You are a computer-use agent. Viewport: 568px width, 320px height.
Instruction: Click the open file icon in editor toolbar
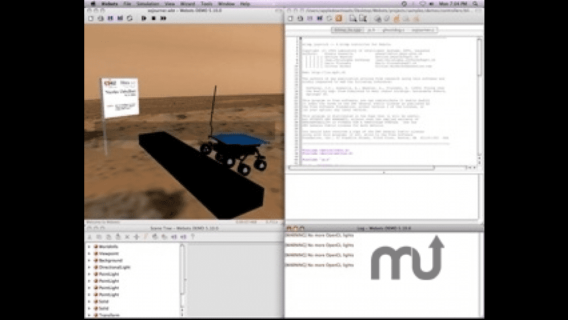[300, 18]
